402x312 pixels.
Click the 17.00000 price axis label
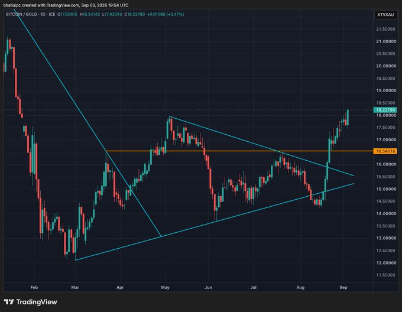pyautogui.click(x=385, y=140)
